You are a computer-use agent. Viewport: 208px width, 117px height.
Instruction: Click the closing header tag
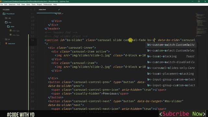click(x=52, y=29)
